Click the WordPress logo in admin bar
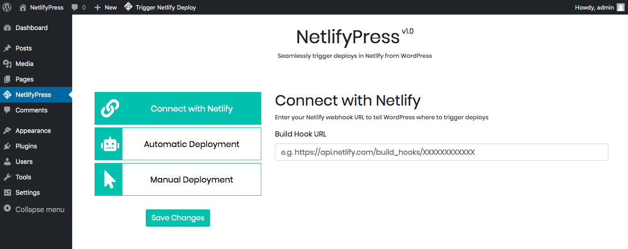628x249 pixels. point(7,7)
